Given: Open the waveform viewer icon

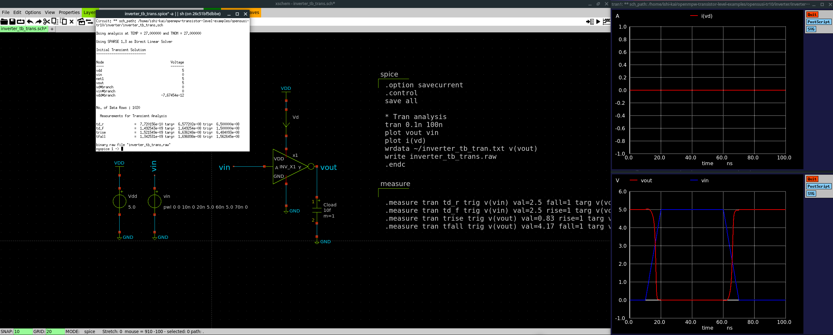Looking at the screenshot, I should pos(606,22).
